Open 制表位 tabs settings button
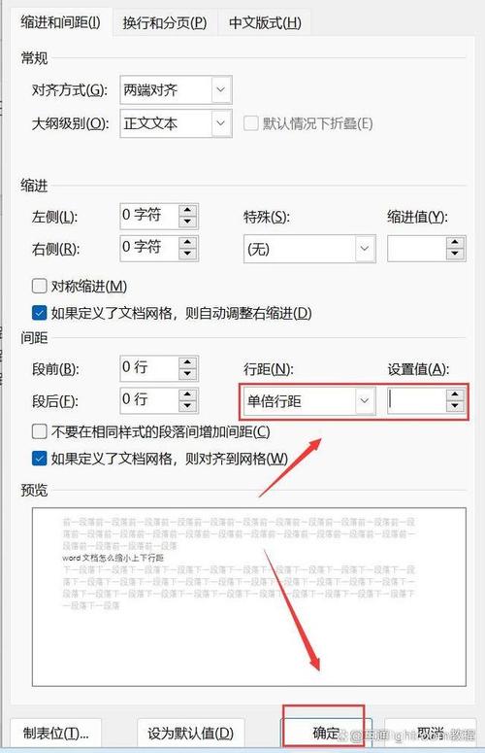This screenshot has width=485, height=753. (55, 733)
